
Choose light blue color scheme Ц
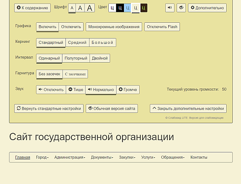point(128,8)
